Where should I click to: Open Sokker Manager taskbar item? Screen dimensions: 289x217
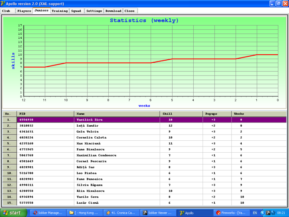48,213
